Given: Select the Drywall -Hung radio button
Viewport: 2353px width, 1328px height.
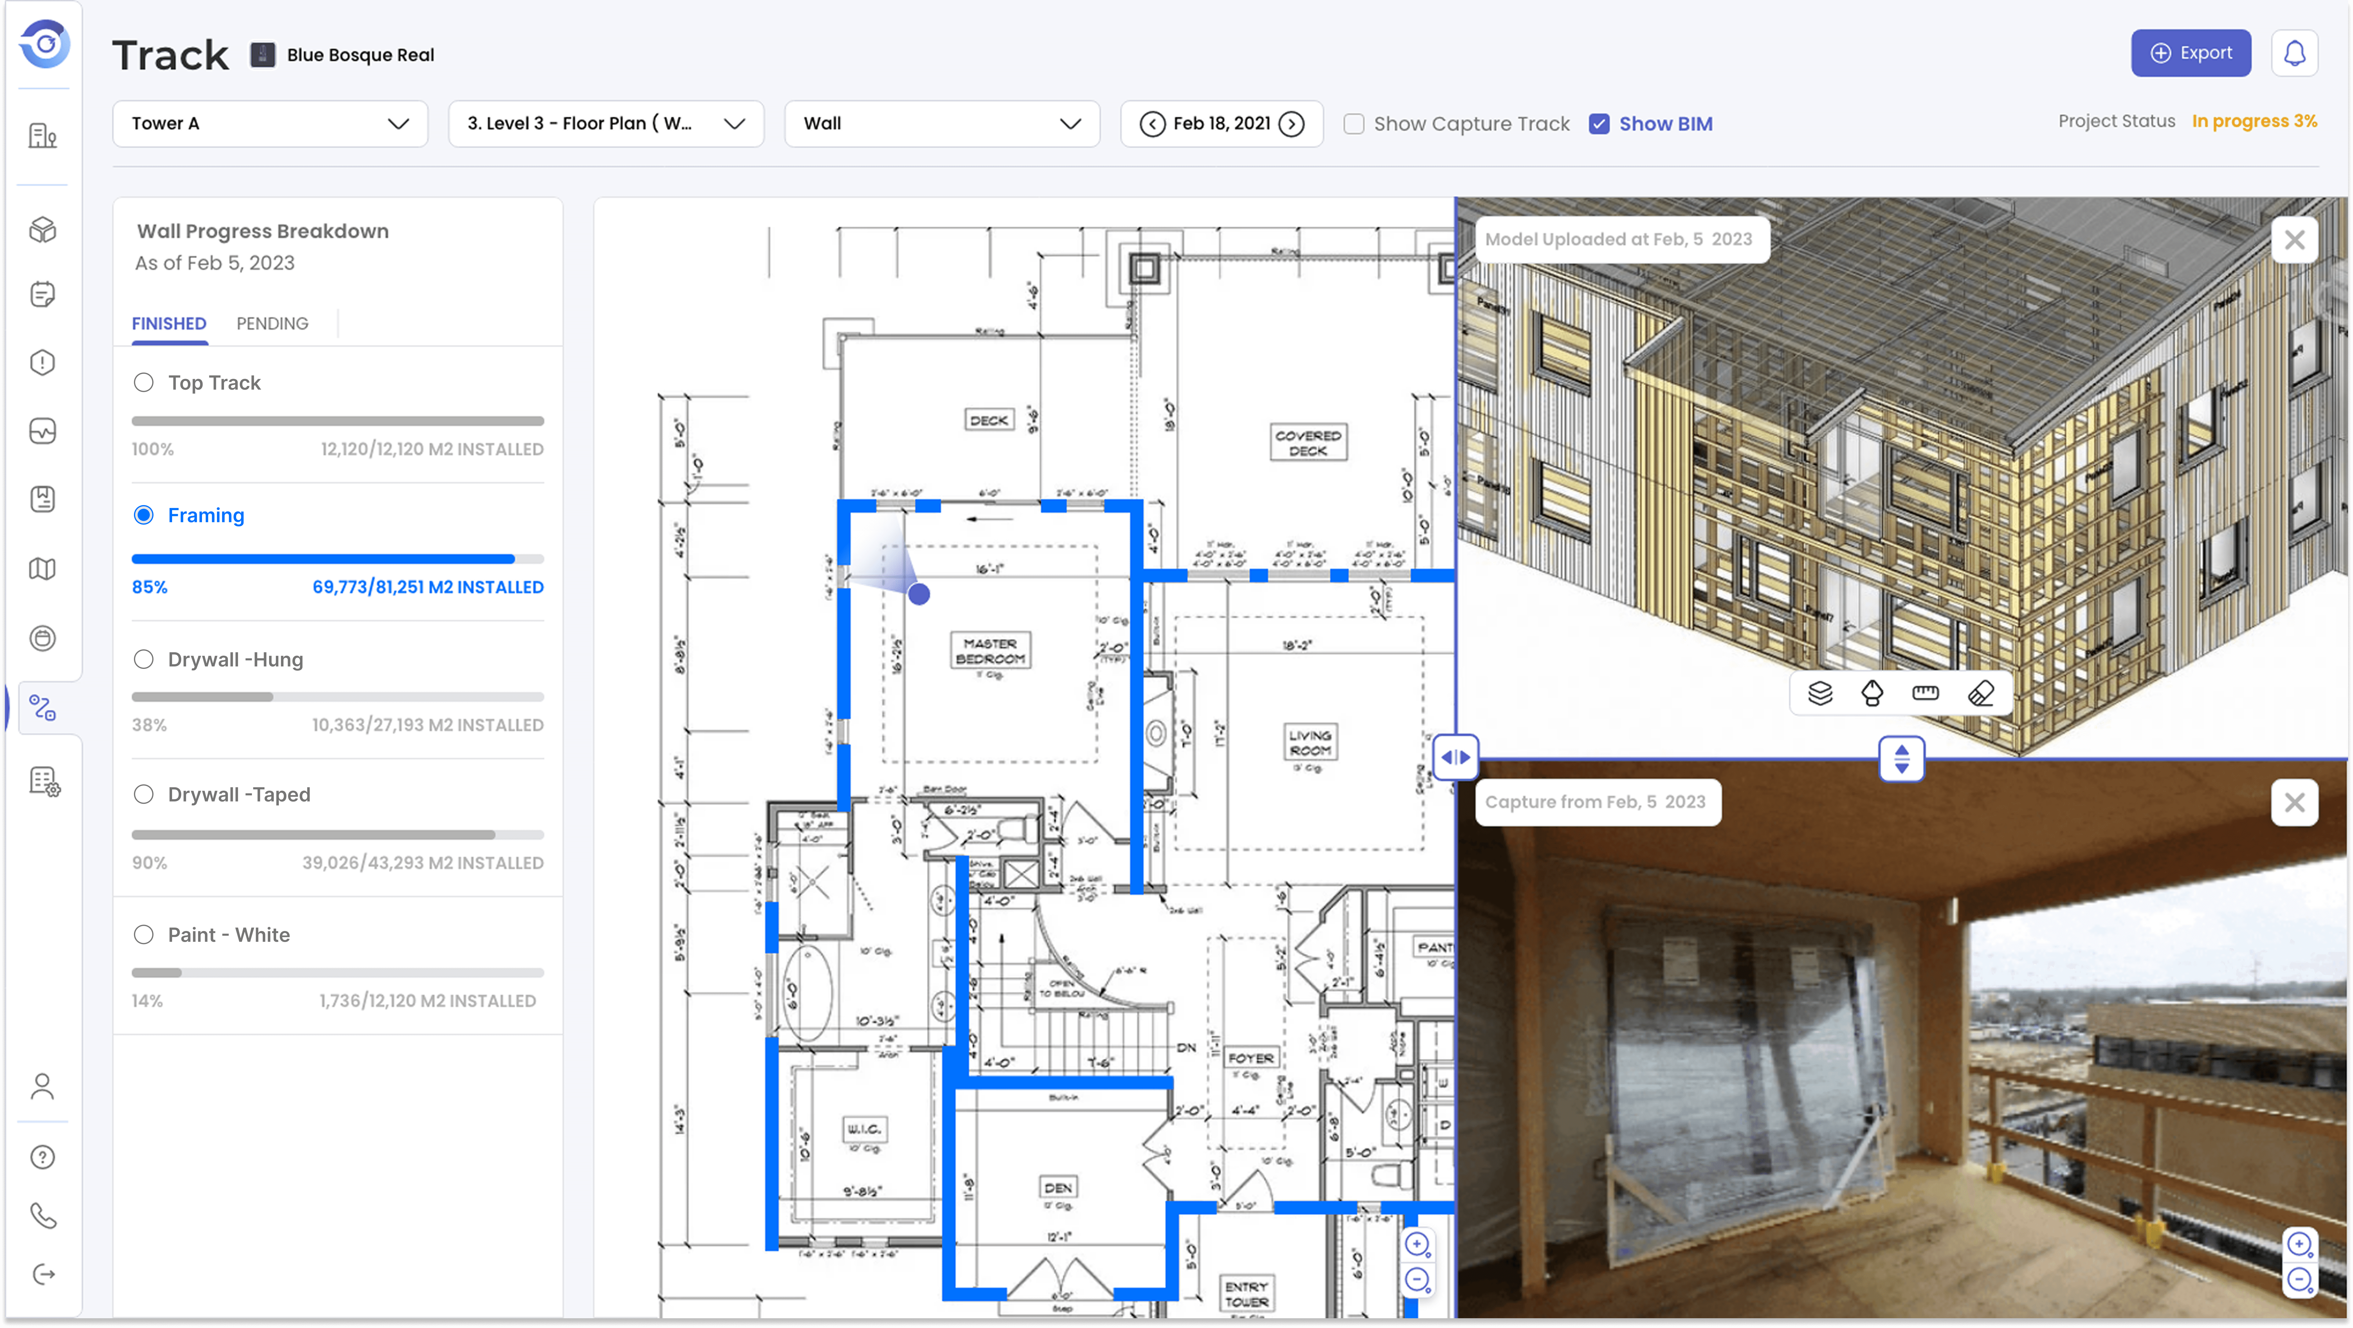Looking at the screenshot, I should (x=143, y=659).
